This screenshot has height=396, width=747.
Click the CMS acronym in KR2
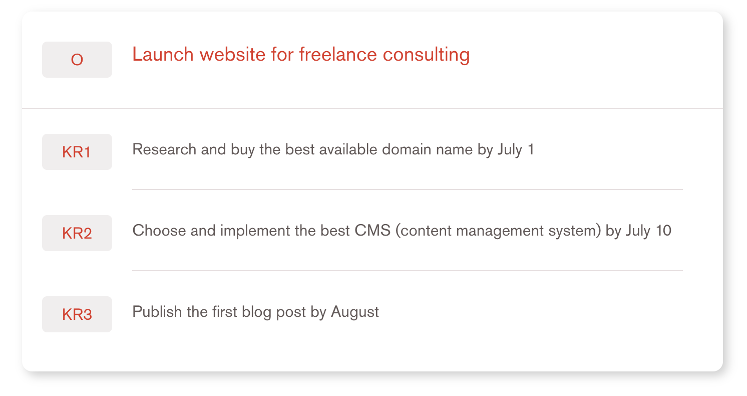coord(371,231)
